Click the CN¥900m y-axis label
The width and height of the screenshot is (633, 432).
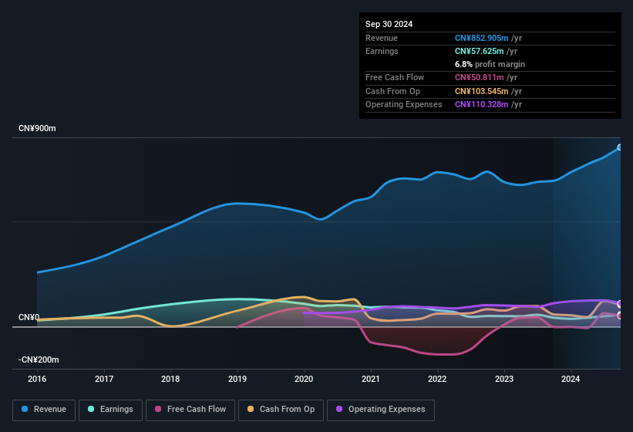[x=37, y=128]
